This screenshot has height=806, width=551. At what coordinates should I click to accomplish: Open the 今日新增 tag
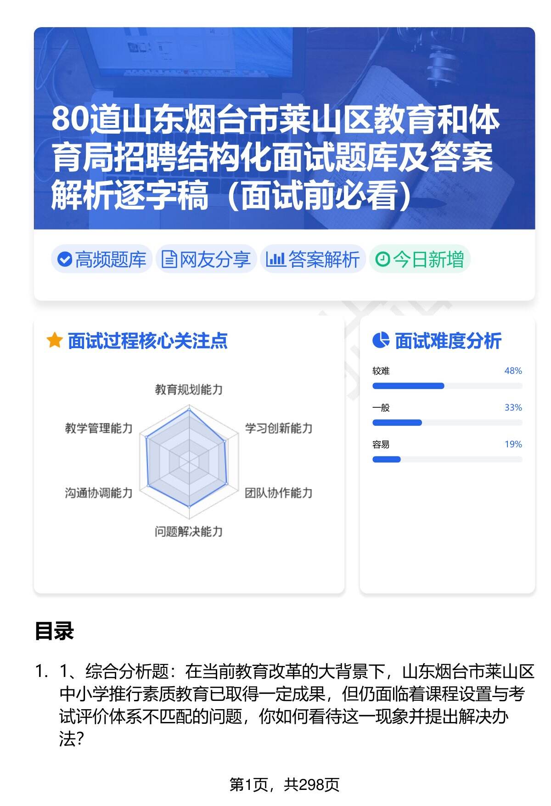pyautogui.click(x=420, y=259)
